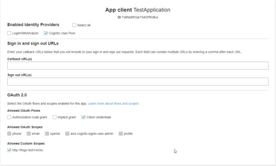Select the openid scope checkbox
Screen dimensions: 276x166
tap(47, 134)
